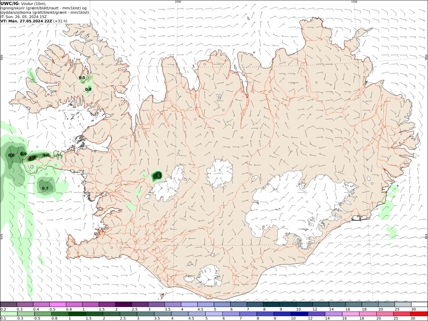Select the 12 mm violet rain swatch
The height and width of the screenshot is (321, 428).
316,314
